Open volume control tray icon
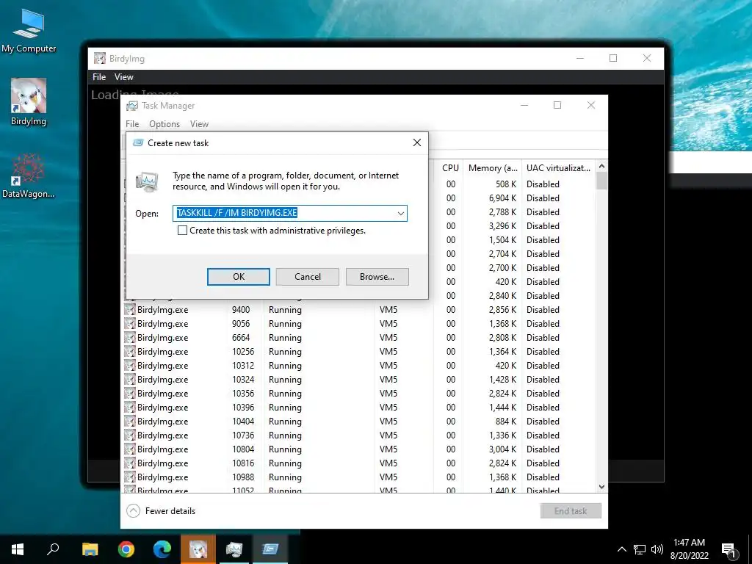Screen dimensions: 752x564 point(657,549)
